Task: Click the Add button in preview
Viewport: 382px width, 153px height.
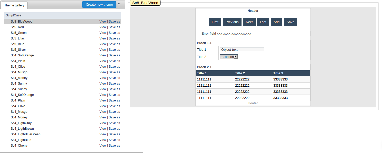Action: (x=276, y=22)
